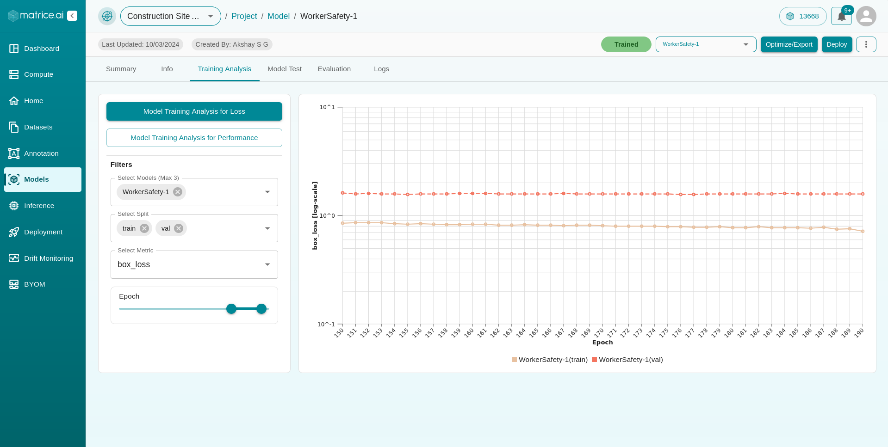
Task: Click the train data point at epoch 150
Action: point(342,223)
